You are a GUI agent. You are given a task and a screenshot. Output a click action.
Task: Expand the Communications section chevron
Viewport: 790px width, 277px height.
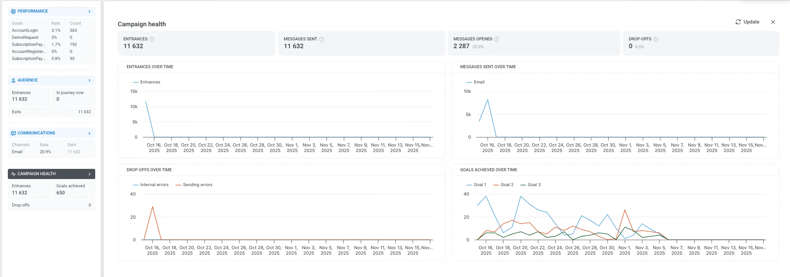click(x=89, y=133)
